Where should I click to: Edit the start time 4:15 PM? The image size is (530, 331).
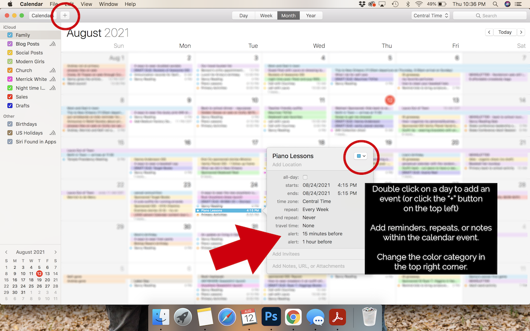347,185
